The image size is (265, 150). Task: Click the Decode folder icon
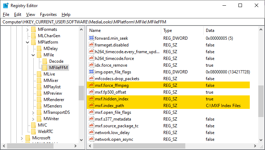(45, 61)
